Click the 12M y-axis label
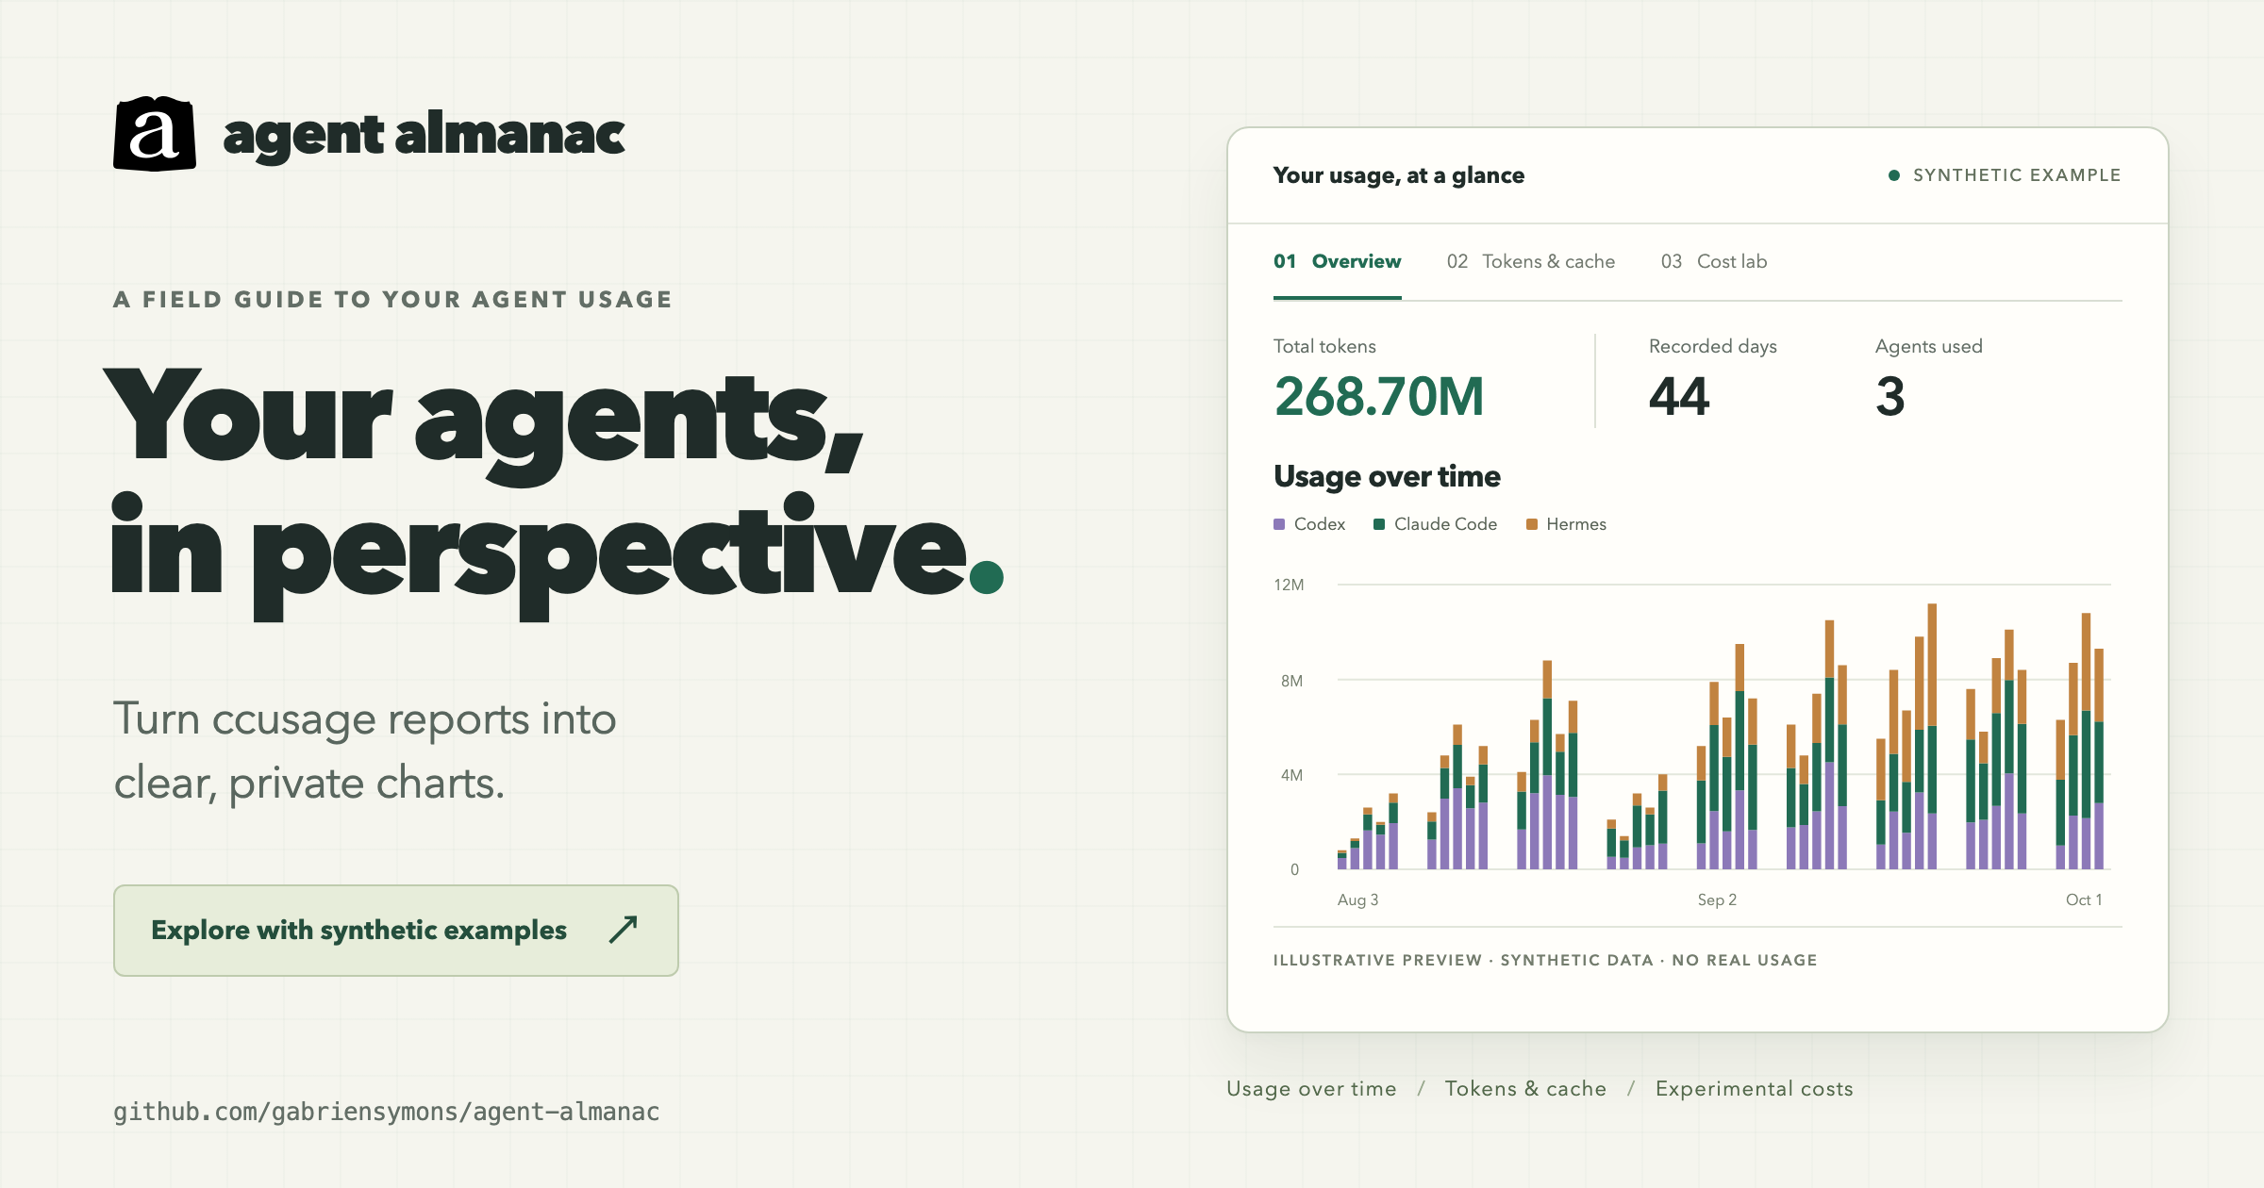The width and height of the screenshot is (2264, 1188). click(1289, 585)
